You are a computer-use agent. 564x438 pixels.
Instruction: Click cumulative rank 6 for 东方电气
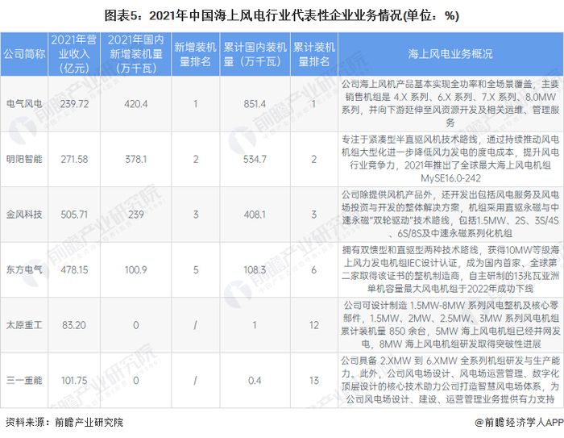314,269
